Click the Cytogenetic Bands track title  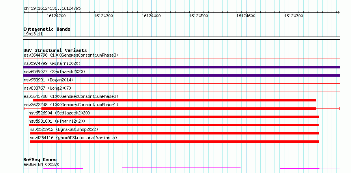click(47, 29)
